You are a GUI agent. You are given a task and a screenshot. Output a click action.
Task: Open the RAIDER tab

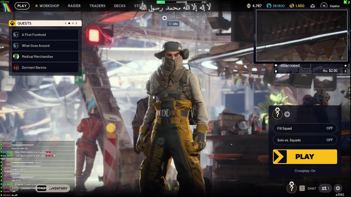tap(74, 6)
